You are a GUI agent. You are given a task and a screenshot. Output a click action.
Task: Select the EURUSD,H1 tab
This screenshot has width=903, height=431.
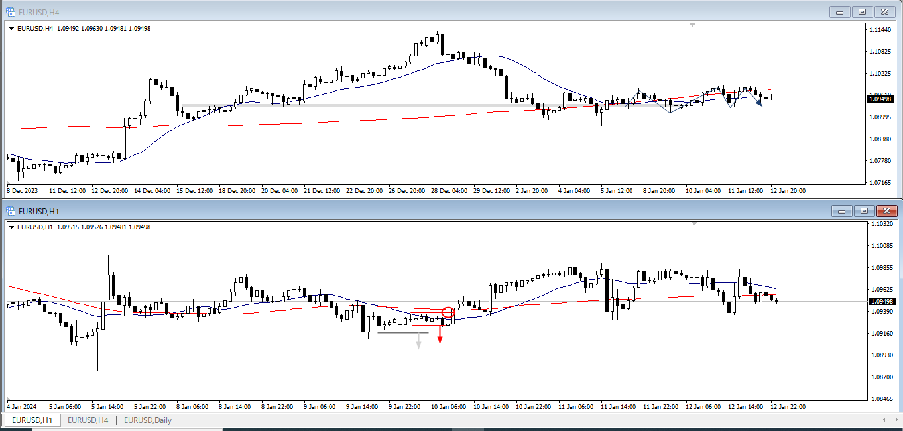pyautogui.click(x=32, y=420)
